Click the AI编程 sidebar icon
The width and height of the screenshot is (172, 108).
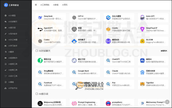tap(6, 82)
